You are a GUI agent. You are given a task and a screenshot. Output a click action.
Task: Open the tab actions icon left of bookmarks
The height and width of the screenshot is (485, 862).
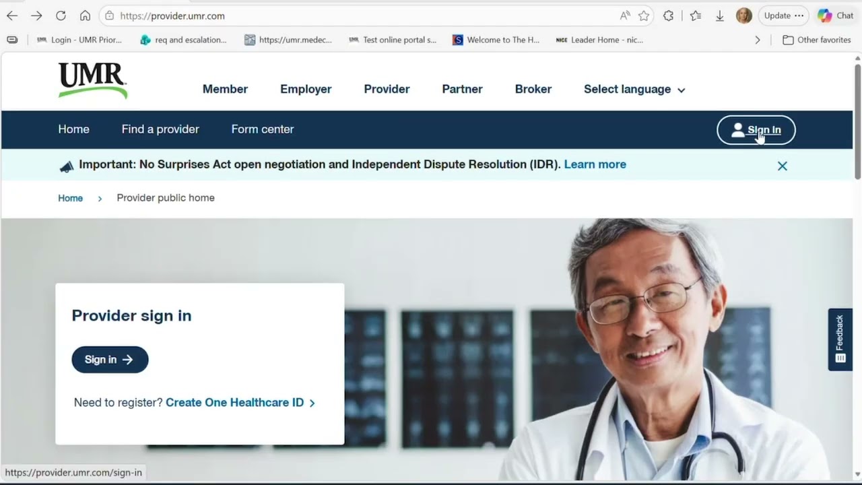click(x=12, y=40)
